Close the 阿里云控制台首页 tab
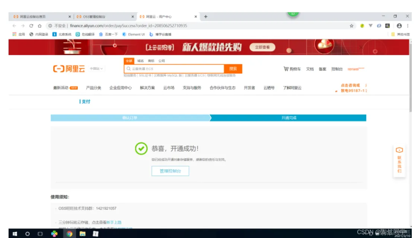Viewport: 414px width, 238px height. (x=70, y=17)
